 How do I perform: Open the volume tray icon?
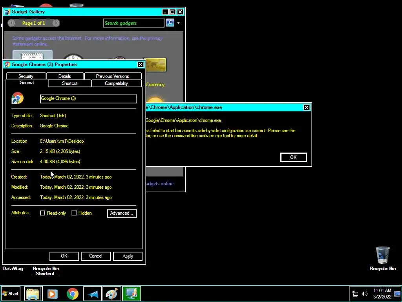[365, 294]
